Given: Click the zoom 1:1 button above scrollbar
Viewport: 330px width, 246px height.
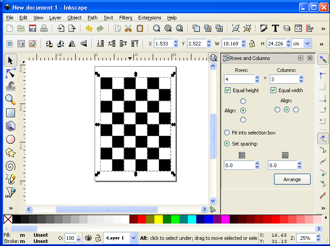Looking at the screenshot, I should pyautogui.click(x=213, y=58).
